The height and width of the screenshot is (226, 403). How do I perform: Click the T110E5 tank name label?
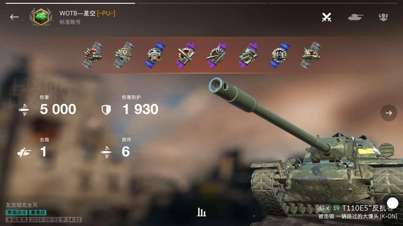tap(367, 208)
